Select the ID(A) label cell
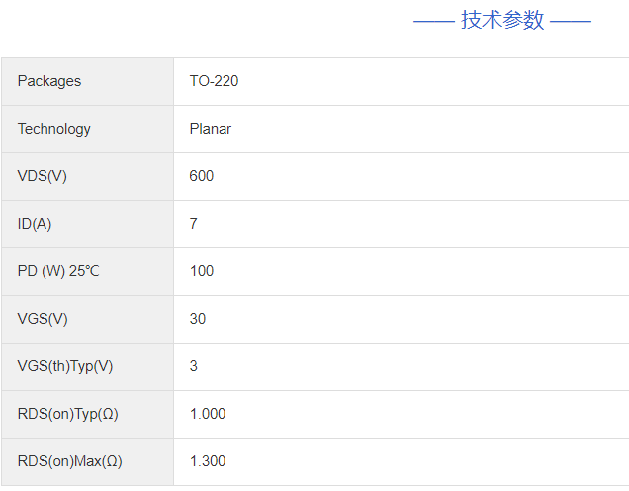This screenshot has height=491, width=629. 35,224
